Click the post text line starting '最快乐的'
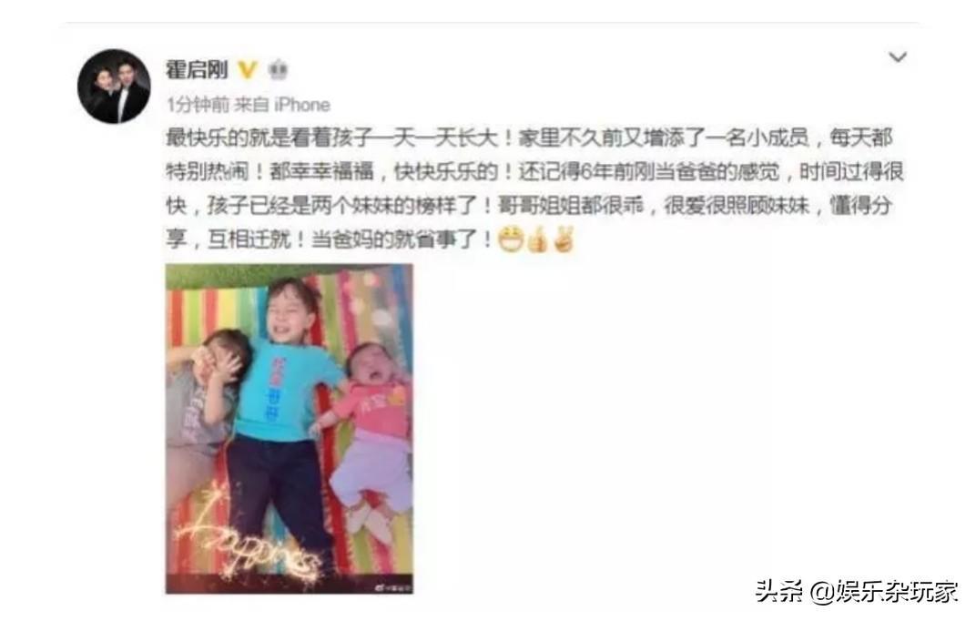Screen dimensions: 976x621 coord(529,137)
